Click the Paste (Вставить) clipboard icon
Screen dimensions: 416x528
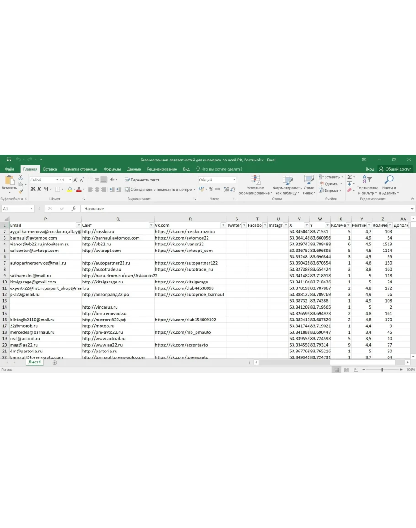click(x=9, y=180)
